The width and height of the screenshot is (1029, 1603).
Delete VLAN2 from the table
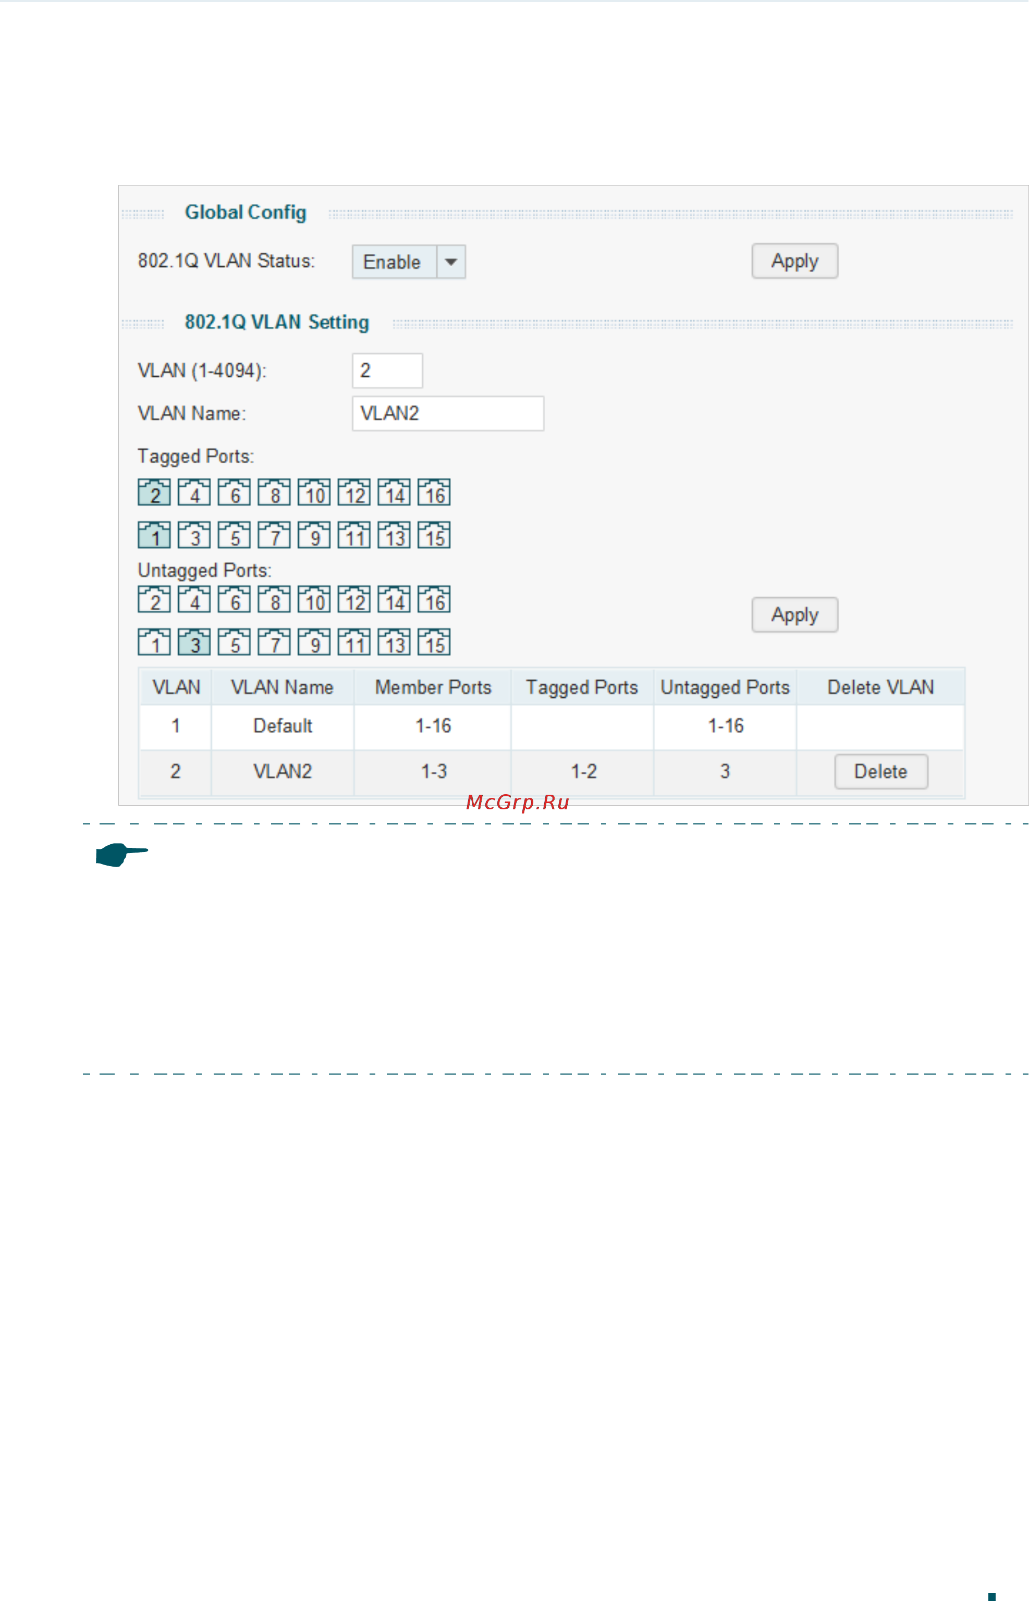point(881,772)
